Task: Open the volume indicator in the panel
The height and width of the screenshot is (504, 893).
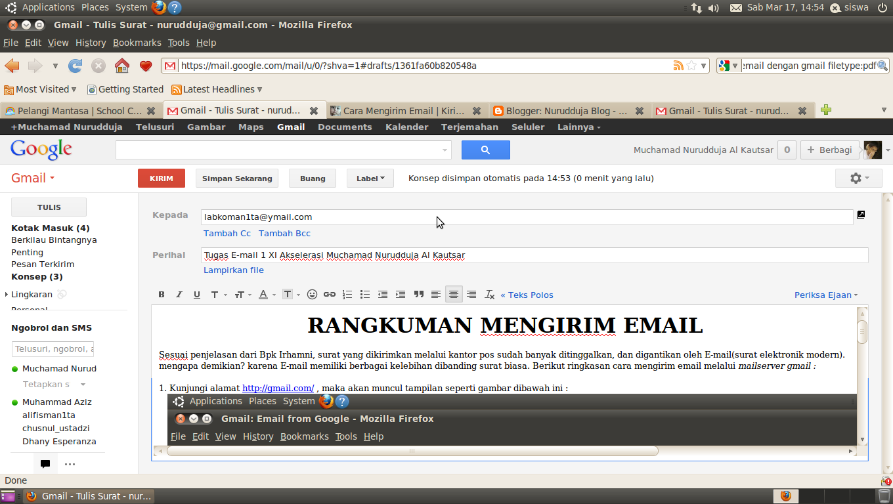Action: 714,8
